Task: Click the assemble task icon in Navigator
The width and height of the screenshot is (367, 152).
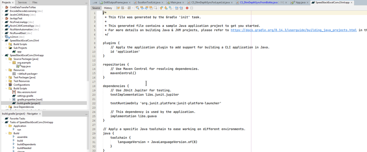Action: click(14, 137)
